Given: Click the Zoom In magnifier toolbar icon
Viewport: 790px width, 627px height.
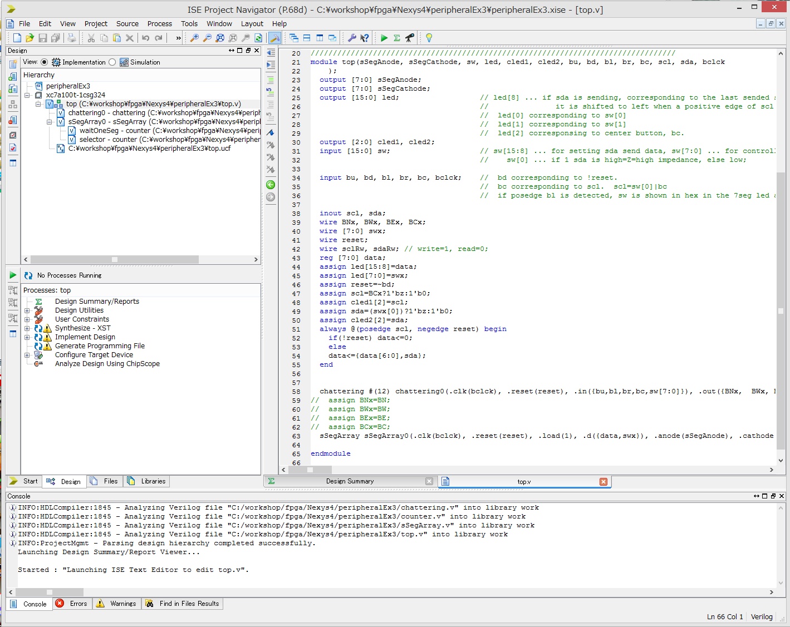Looking at the screenshot, I should pyautogui.click(x=194, y=38).
